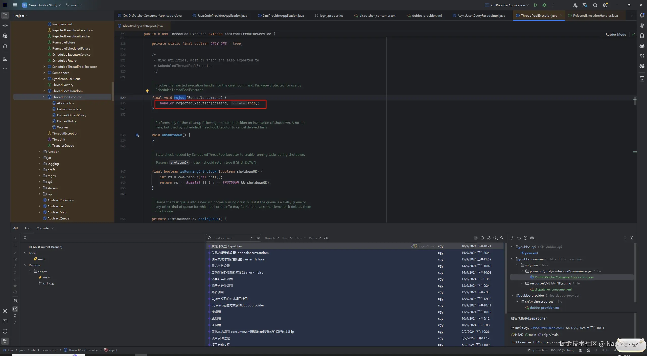Switch to the dubbo-provider.xml editor tab
647x356 pixels.
click(427, 15)
